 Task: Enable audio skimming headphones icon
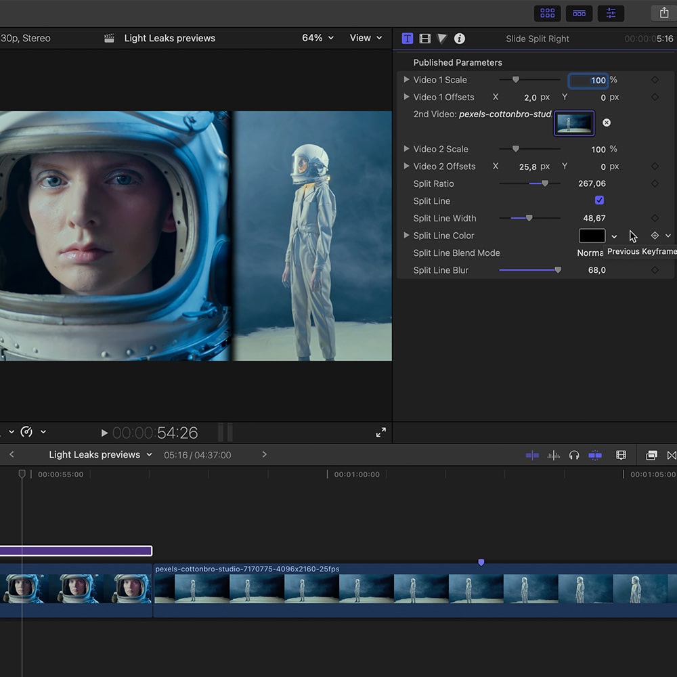(x=574, y=455)
